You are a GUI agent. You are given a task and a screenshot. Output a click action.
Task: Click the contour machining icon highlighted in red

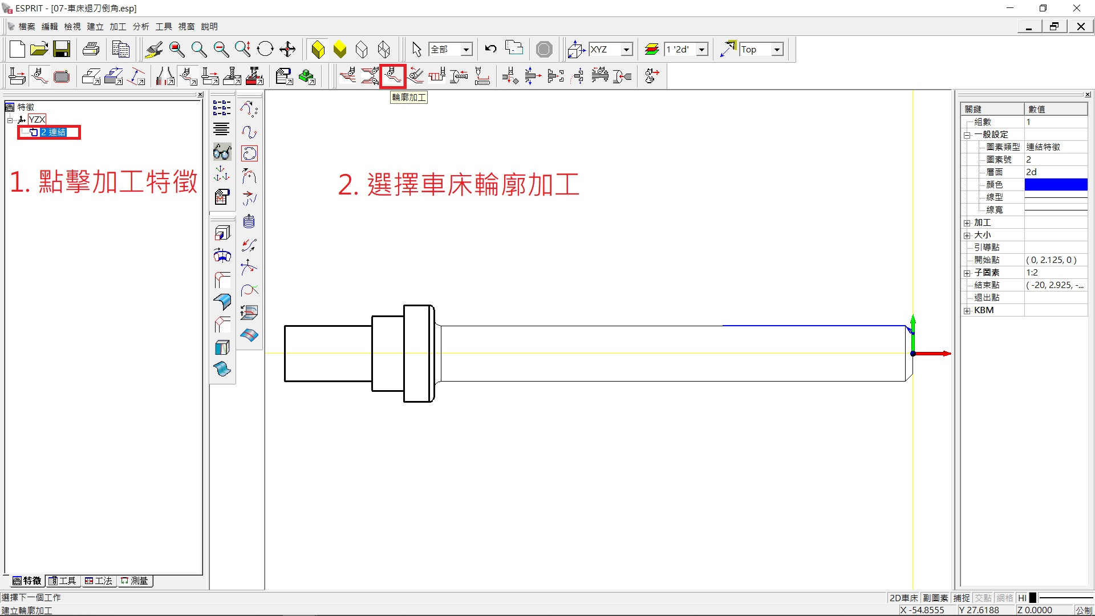pyautogui.click(x=392, y=76)
